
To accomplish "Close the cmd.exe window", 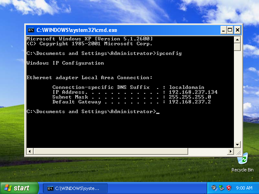I will 238,30.
